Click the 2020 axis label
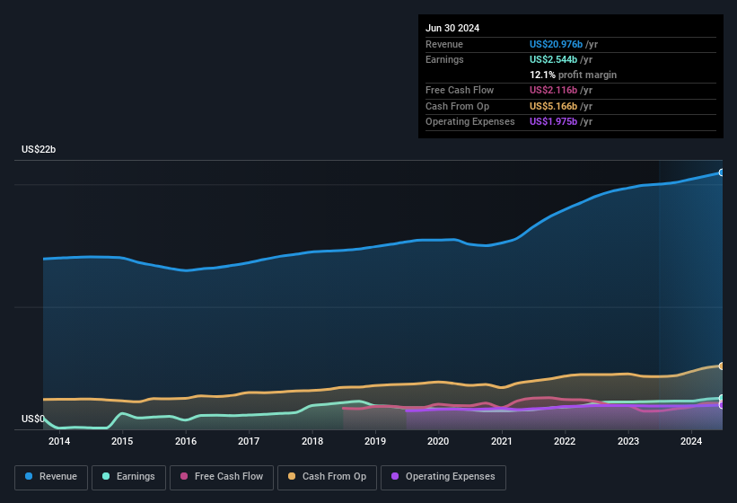Image resolution: width=737 pixels, height=503 pixels. click(x=438, y=441)
